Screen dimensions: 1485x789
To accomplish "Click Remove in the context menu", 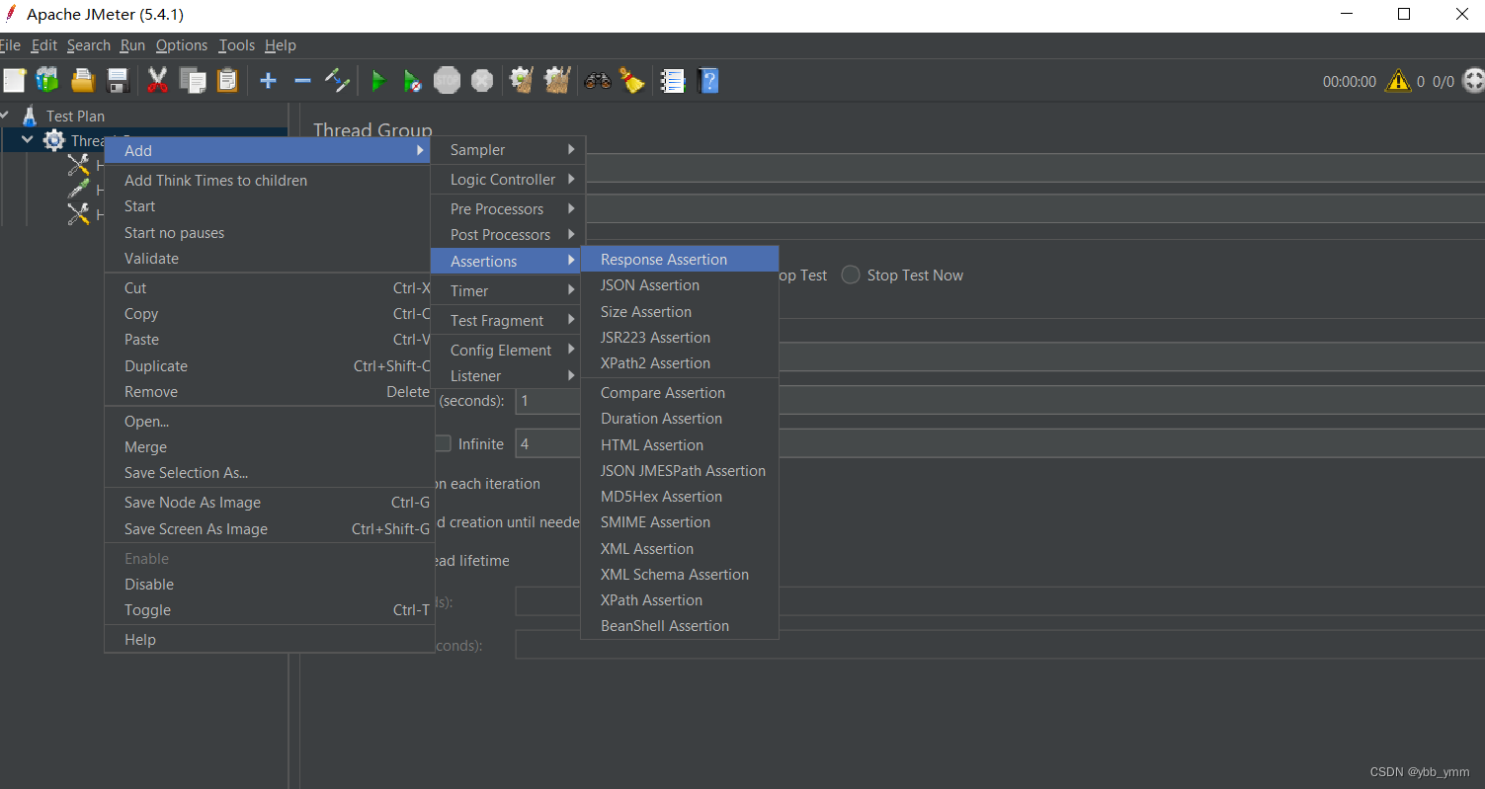I will coord(270,391).
